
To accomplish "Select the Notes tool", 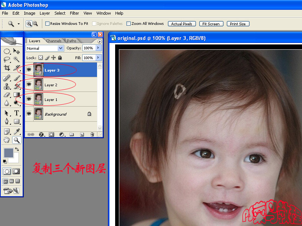I will [7, 131].
